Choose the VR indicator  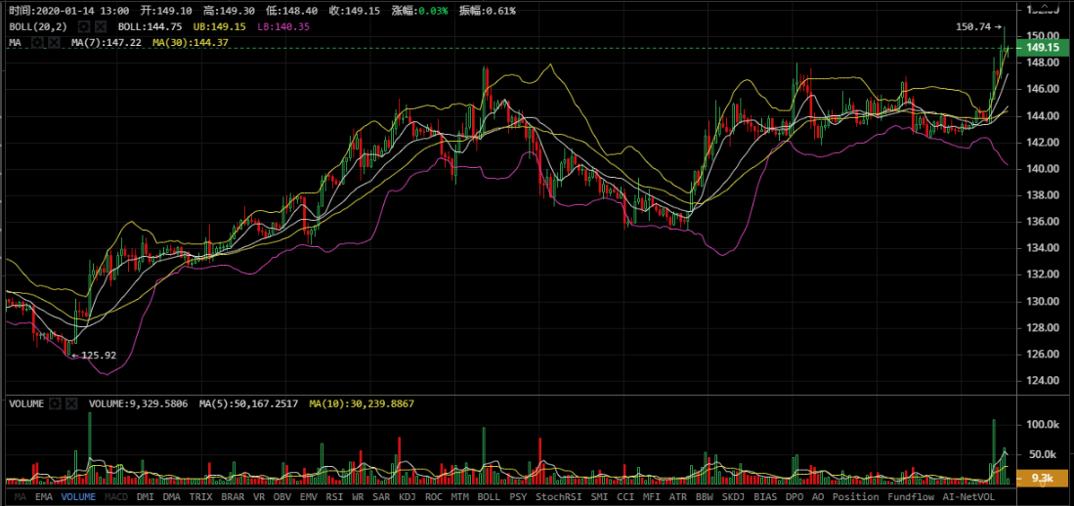coord(259,497)
